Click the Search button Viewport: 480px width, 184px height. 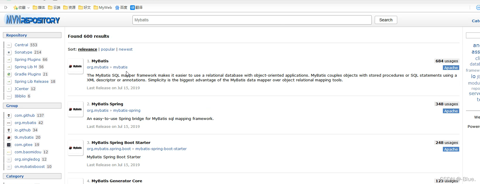coord(386,20)
